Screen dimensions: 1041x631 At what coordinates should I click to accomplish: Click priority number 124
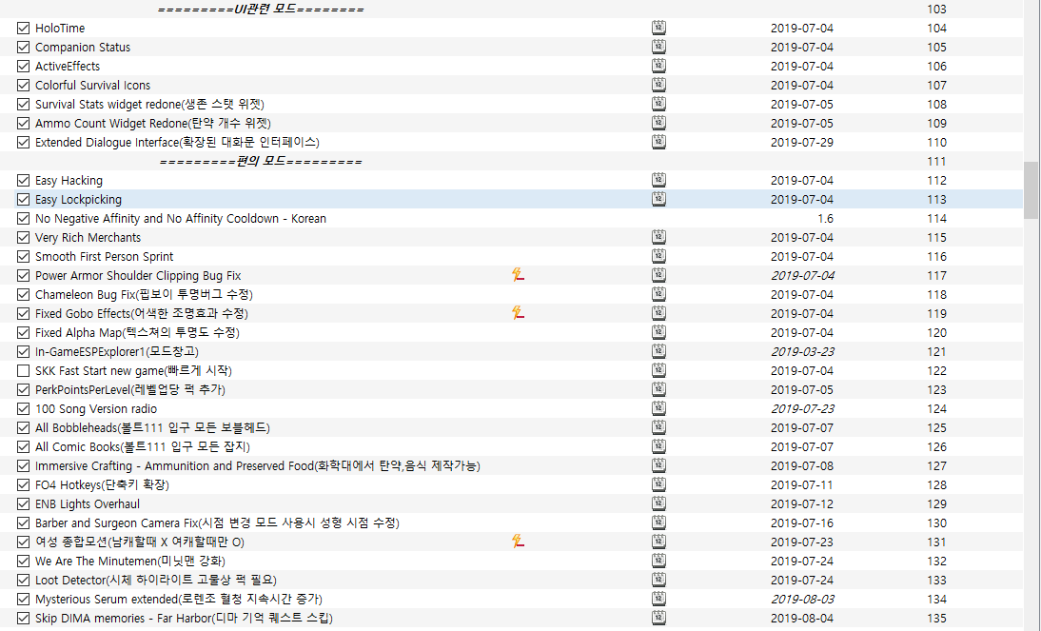point(936,408)
